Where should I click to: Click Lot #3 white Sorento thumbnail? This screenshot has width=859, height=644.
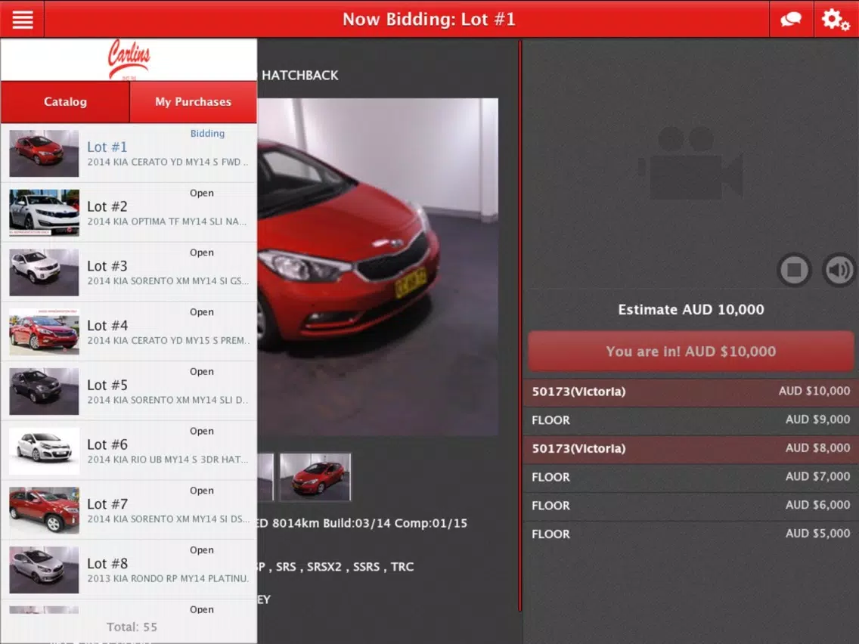[45, 272]
